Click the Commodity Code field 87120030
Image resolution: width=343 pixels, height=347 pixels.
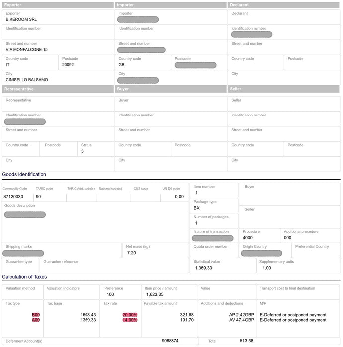pyautogui.click(x=13, y=197)
